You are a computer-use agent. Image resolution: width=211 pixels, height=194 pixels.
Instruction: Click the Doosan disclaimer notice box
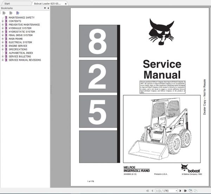point(162,87)
